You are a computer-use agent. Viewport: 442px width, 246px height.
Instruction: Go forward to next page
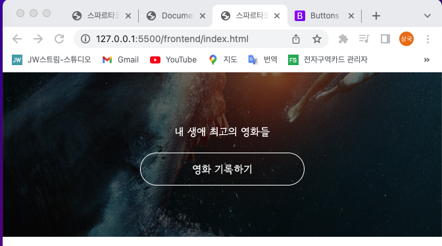[38, 39]
